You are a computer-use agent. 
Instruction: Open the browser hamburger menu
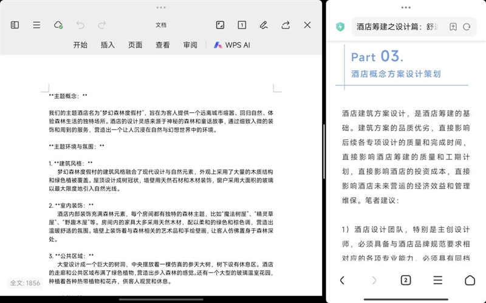437,281
